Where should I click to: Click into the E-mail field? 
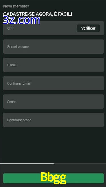pyautogui.click(x=54, y=65)
